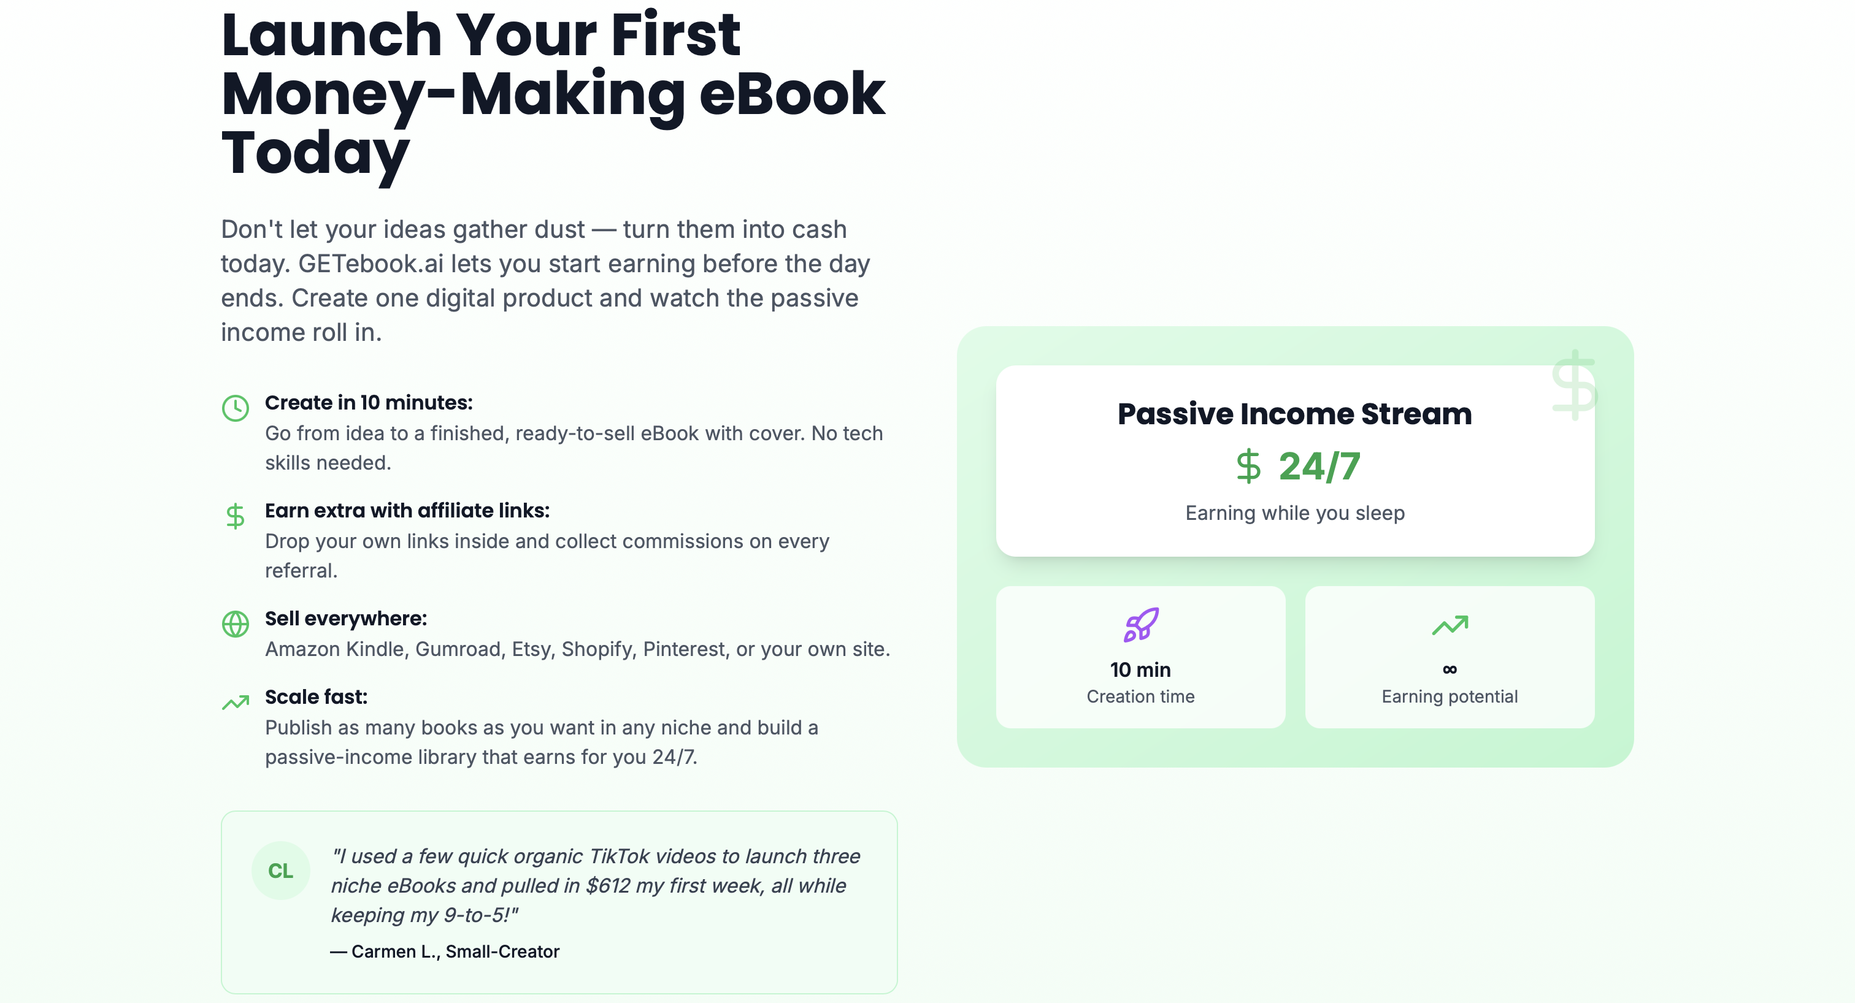Click the Earning potential label
Screen dimensions: 1855x1003
tap(1450, 696)
